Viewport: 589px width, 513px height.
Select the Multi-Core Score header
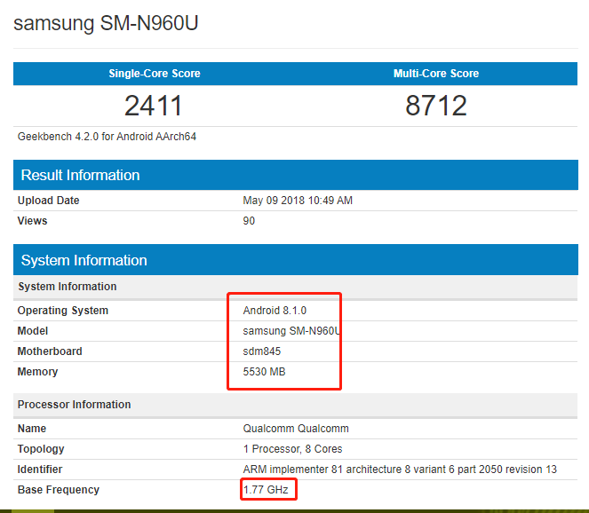(x=436, y=73)
